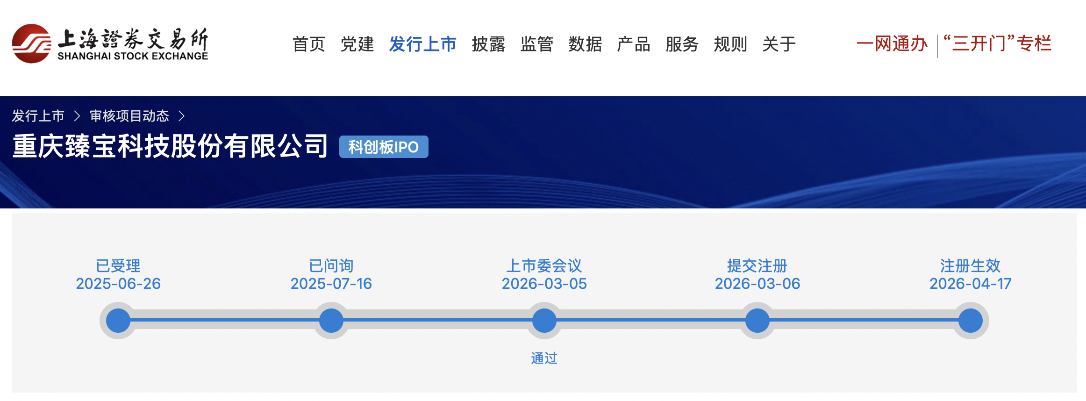The height and width of the screenshot is (401, 1086).
Task: Open the 监管 supervision menu
Action: pos(537,44)
